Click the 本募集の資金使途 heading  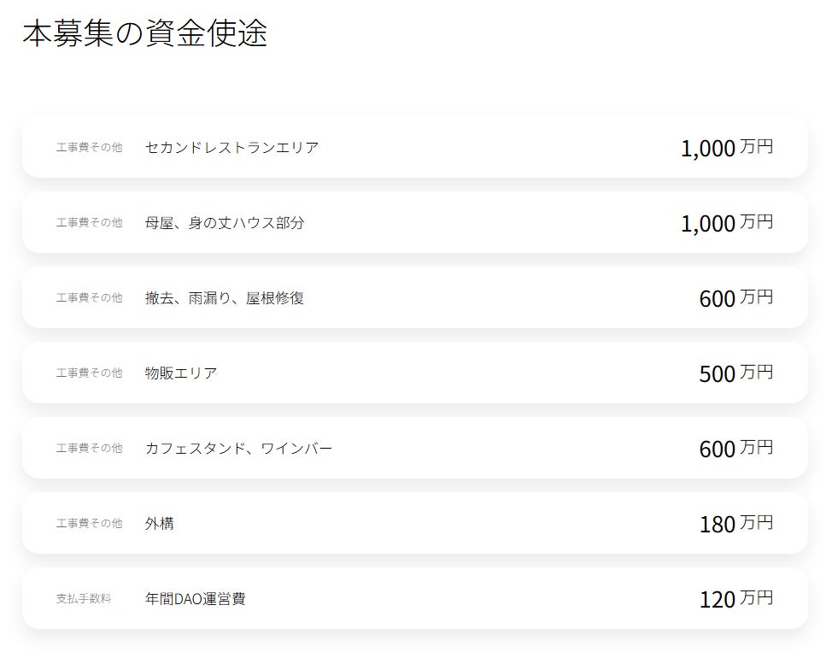[x=144, y=34]
